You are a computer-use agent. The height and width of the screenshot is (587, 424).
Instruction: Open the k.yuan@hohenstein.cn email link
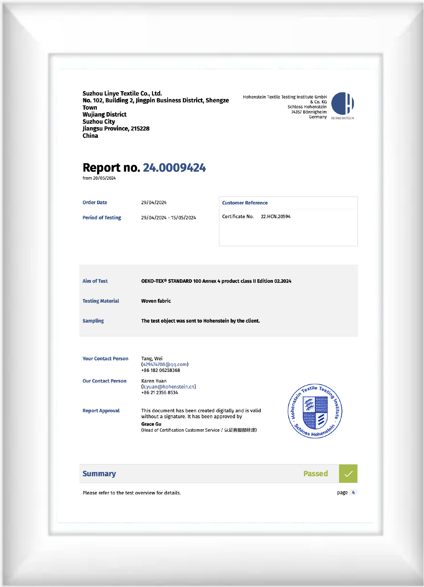click(x=169, y=387)
